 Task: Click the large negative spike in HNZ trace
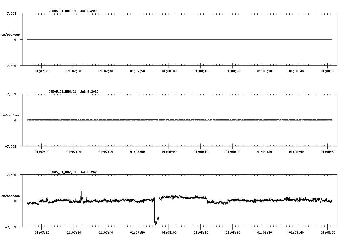tap(157, 212)
